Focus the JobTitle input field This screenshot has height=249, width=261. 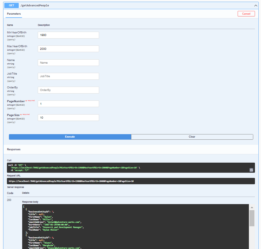click(68, 76)
